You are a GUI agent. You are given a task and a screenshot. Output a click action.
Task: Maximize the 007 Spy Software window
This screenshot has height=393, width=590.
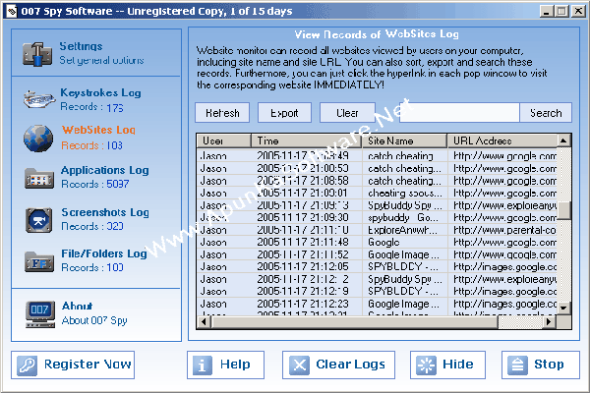[561, 11]
